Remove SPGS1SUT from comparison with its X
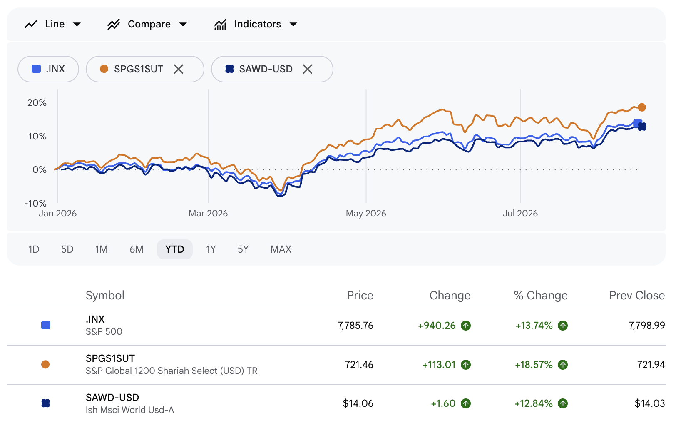The width and height of the screenshot is (681, 428). [179, 69]
